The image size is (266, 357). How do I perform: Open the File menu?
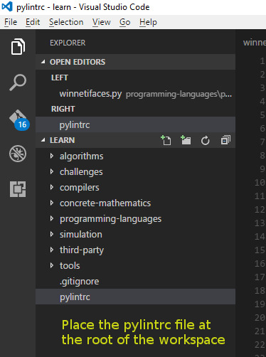pos(11,22)
